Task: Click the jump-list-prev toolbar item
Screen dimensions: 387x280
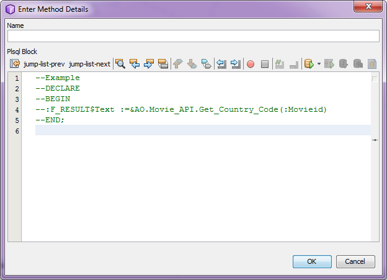Action: 44,64
